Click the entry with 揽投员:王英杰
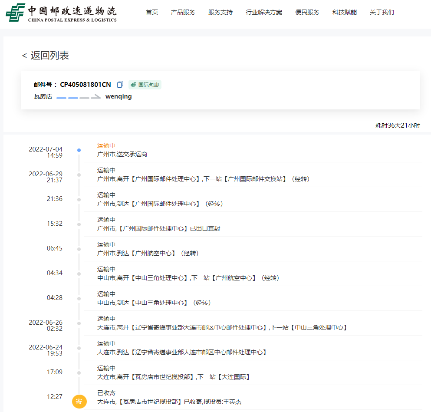 tap(169, 402)
